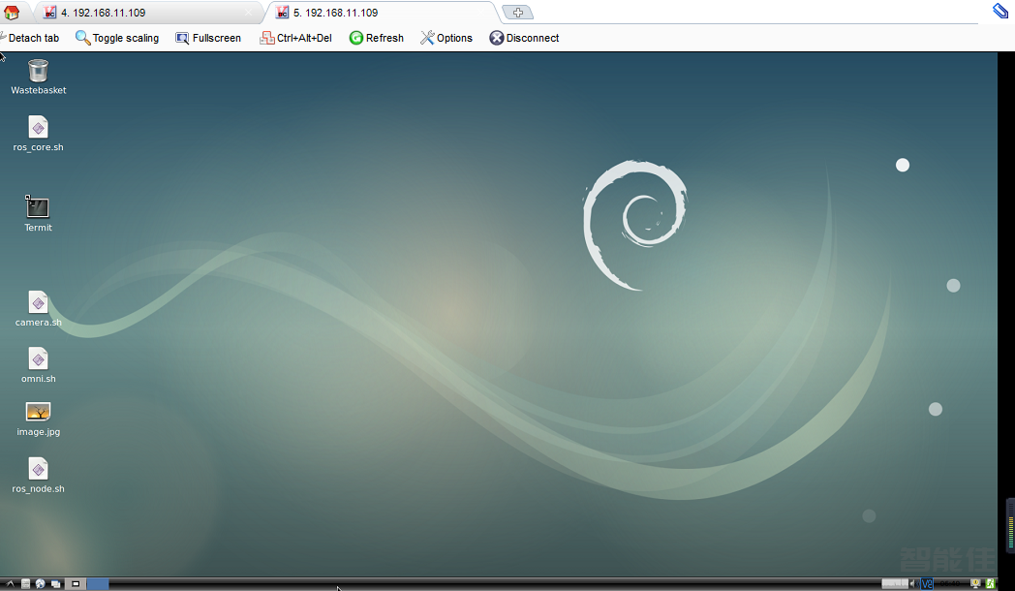The width and height of the screenshot is (1015, 591).
Task: Open a new tab with plus button
Action: 518,13
